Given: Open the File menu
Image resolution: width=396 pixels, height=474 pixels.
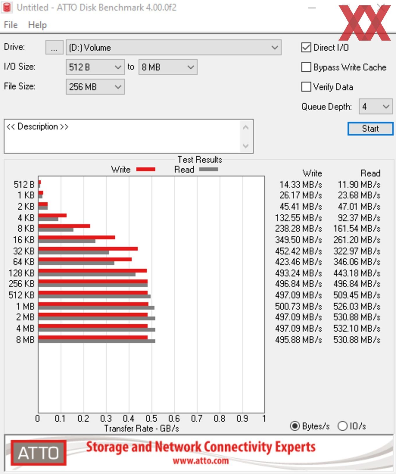Looking at the screenshot, I should tap(11, 25).
